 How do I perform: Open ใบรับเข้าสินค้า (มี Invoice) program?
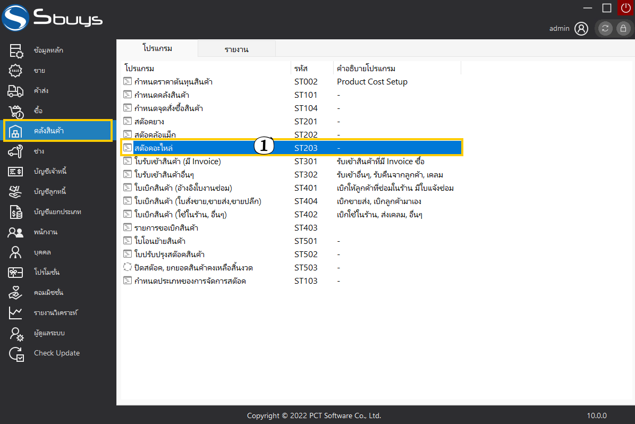pyautogui.click(x=177, y=162)
